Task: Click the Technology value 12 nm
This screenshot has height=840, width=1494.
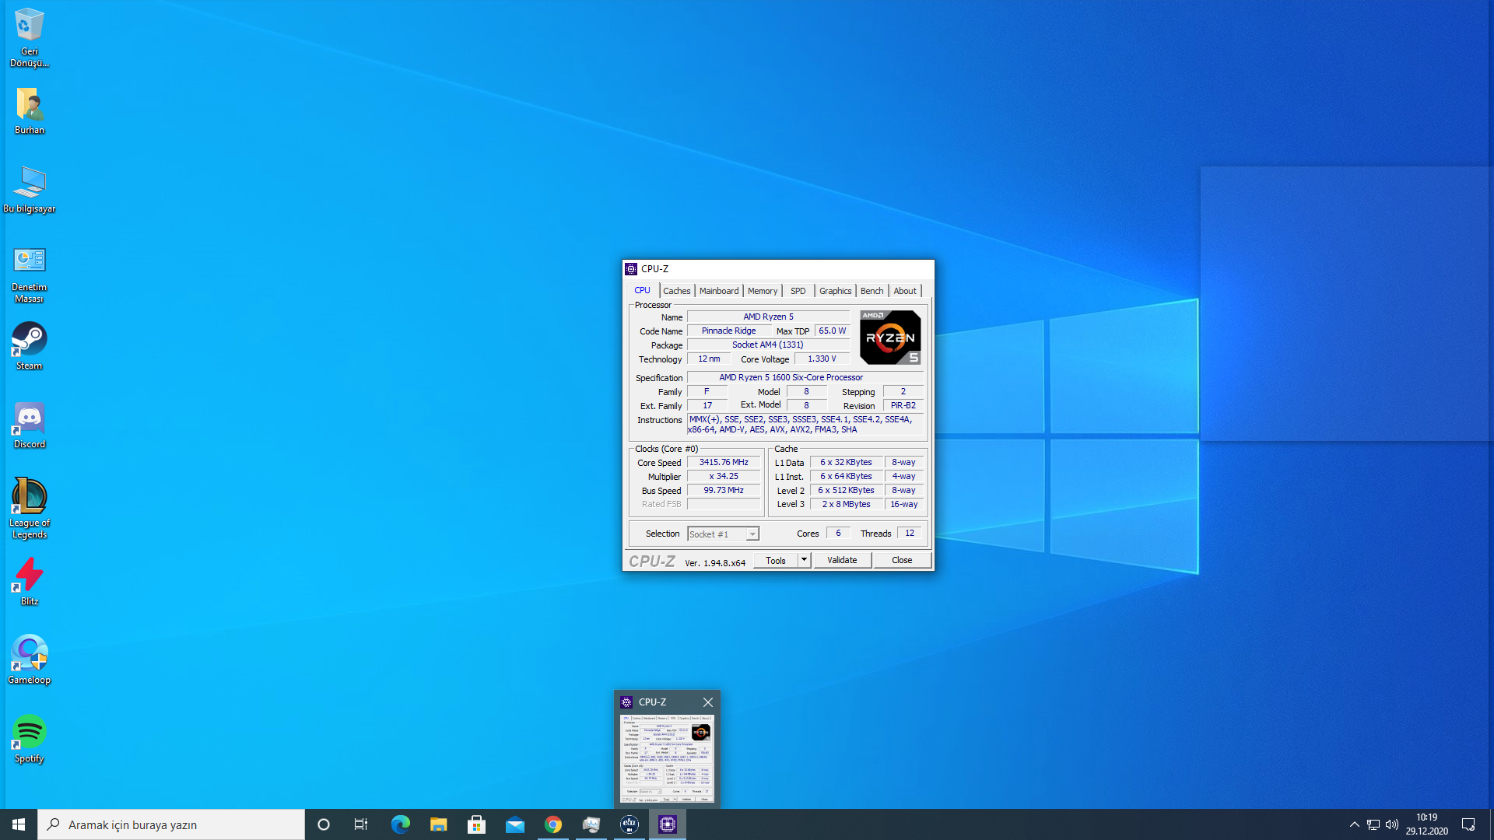Action: pyautogui.click(x=709, y=359)
